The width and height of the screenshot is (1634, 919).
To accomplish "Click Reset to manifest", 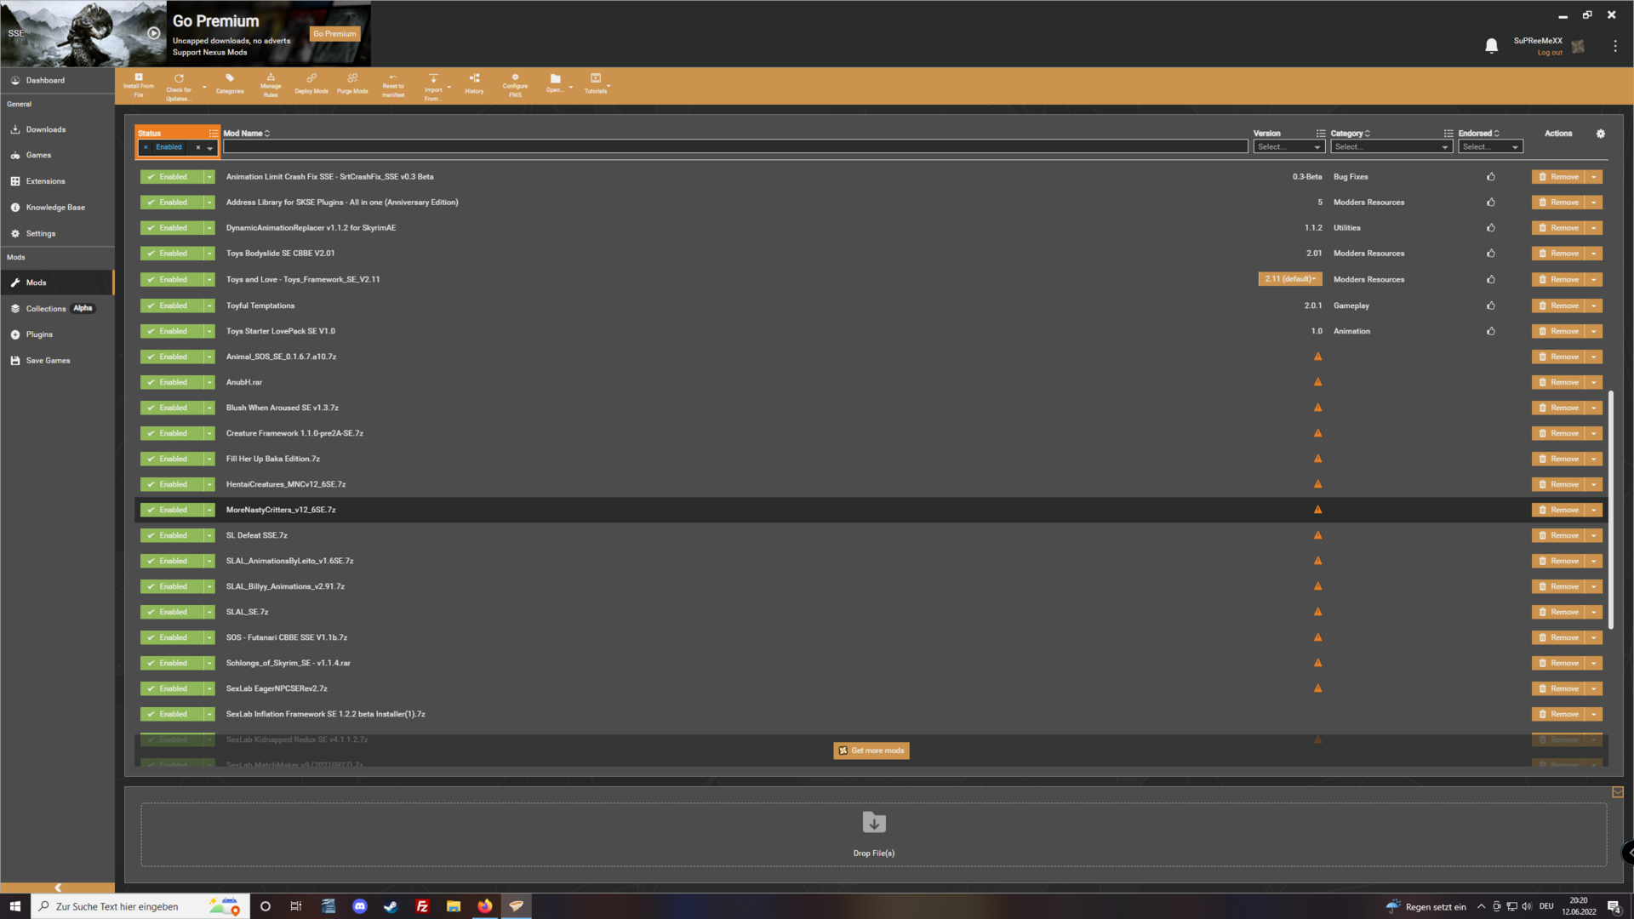I will click(x=393, y=86).
